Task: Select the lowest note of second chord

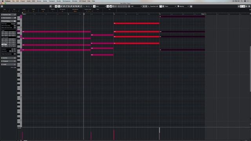Action: pos(102,55)
